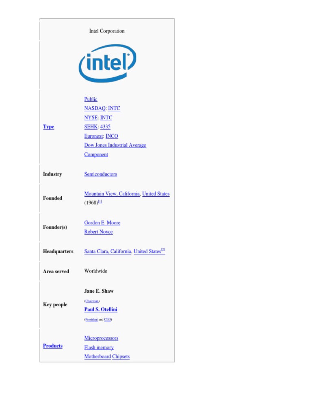Viewport: 312px width, 417px height.
Task: Click INTC ticker beside NASDAQ
Action: 114,108
